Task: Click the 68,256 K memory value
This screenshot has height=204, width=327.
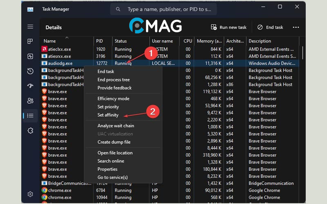Action: point(213,78)
